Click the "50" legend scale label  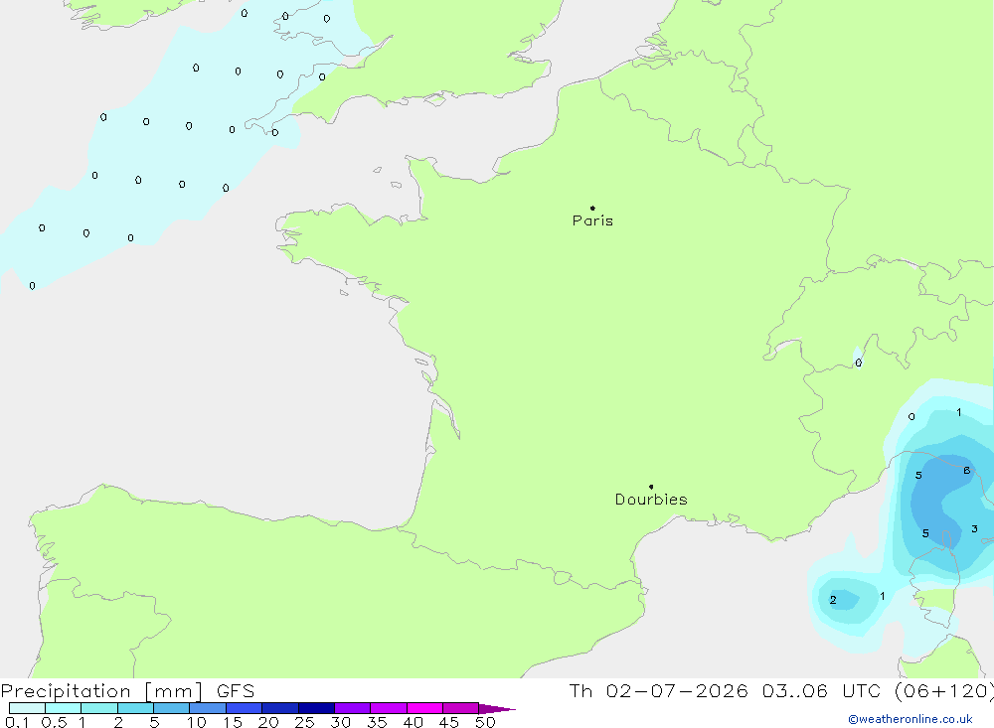486,722
